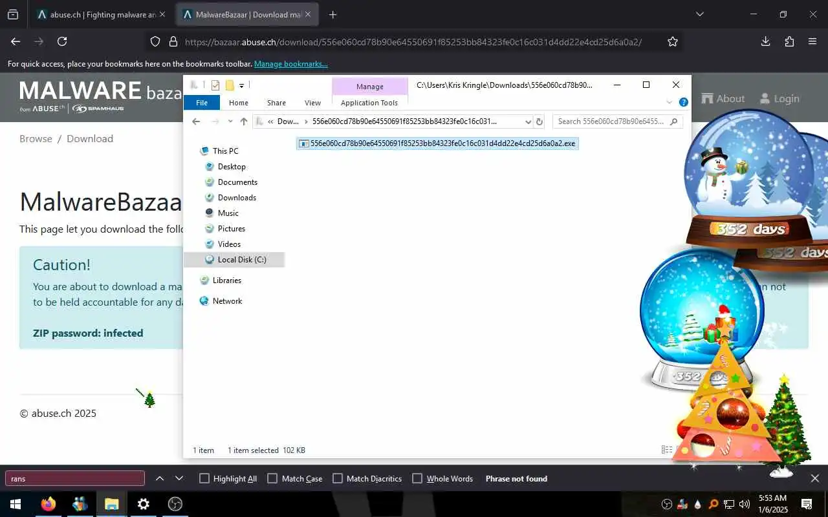The width and height of the screenshot is (828, 517).
Task: Bookmark this page with the star icon
Action: (x=673, y=41)
